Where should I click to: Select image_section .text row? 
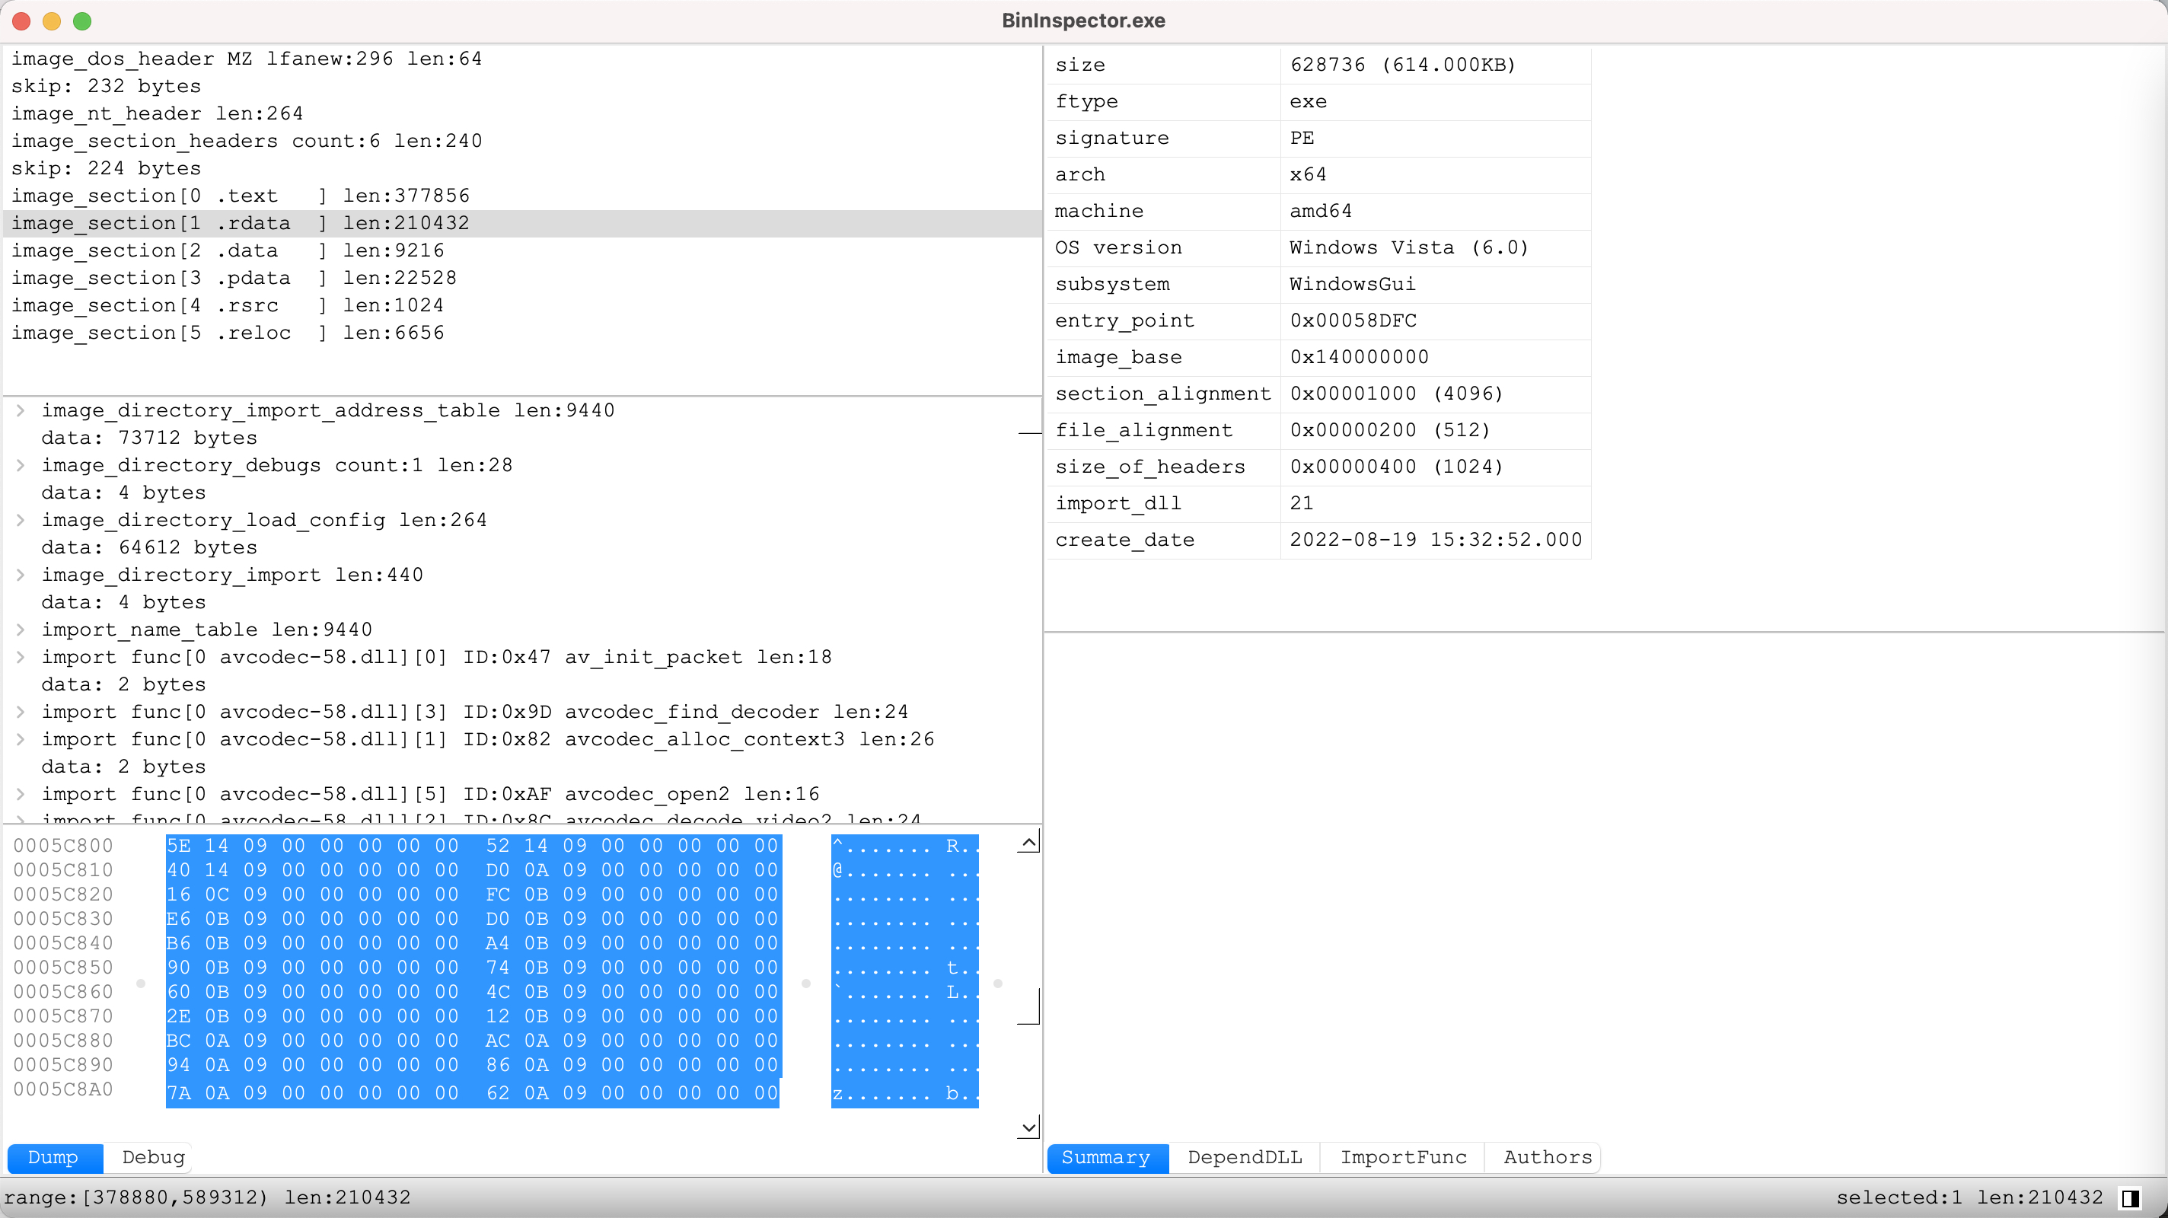(x=240, y=196)
